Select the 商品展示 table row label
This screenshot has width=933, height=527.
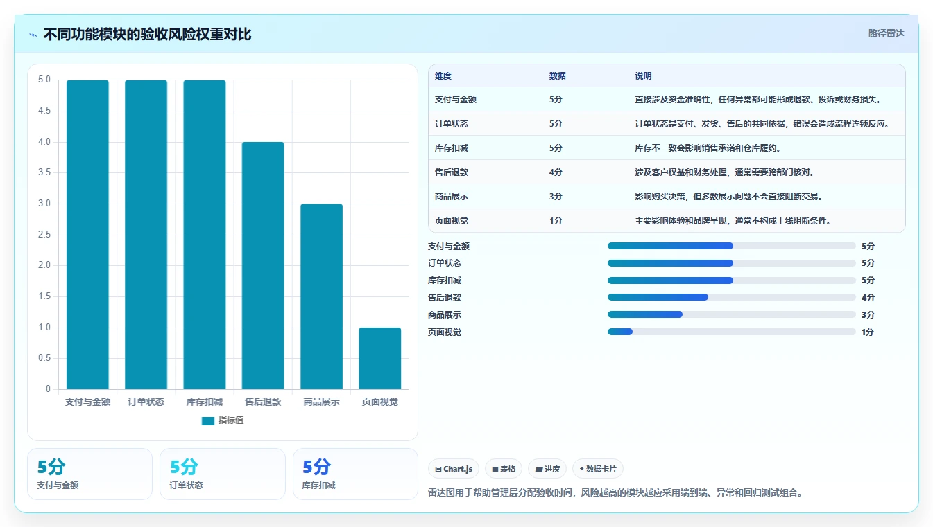(452, 197)
